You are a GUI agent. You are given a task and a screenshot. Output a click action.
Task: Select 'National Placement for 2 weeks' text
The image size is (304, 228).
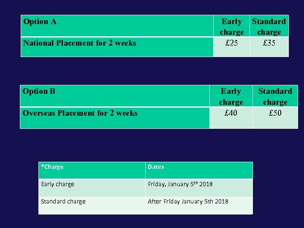pyautogui.click(x=80, y=43)
